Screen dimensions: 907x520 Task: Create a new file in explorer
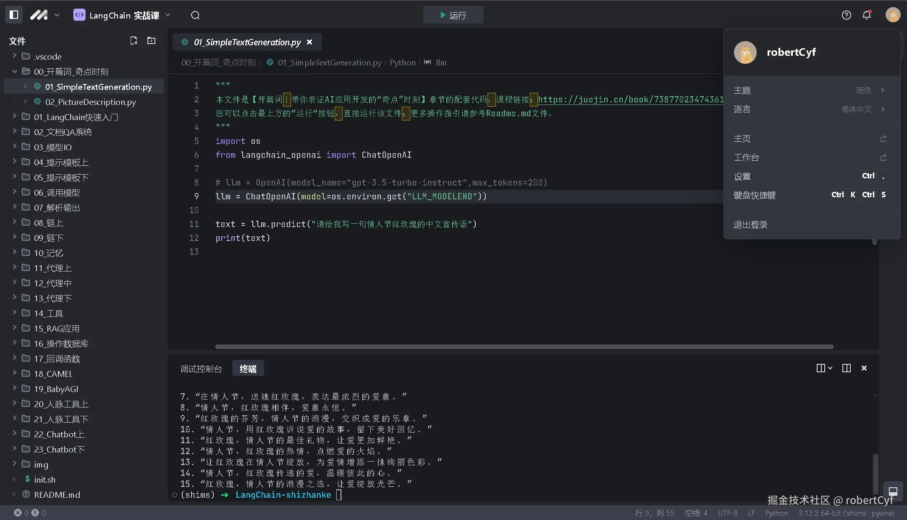134,41
